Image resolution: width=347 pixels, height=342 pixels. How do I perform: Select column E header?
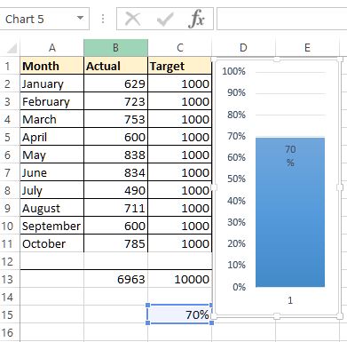(307, 48)
